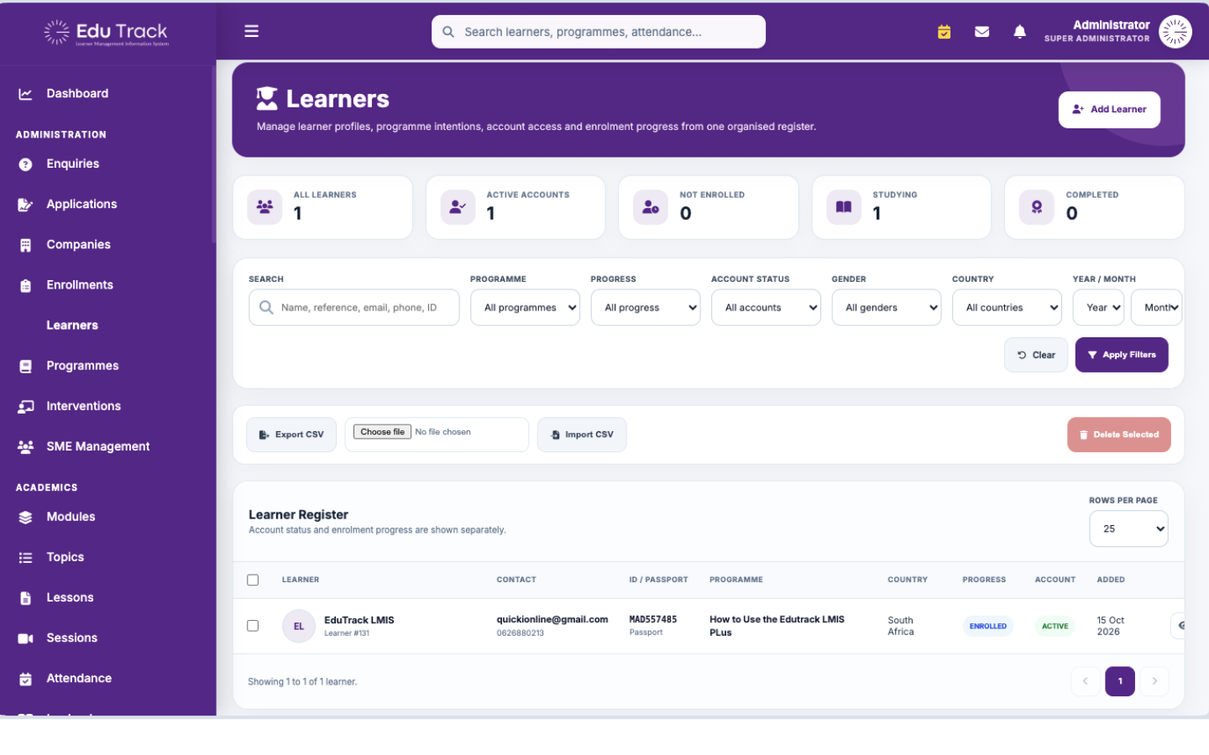Focus the name, reference, email search field
The width and height of the screenshot is (1209, 755).
pos(354,308)
